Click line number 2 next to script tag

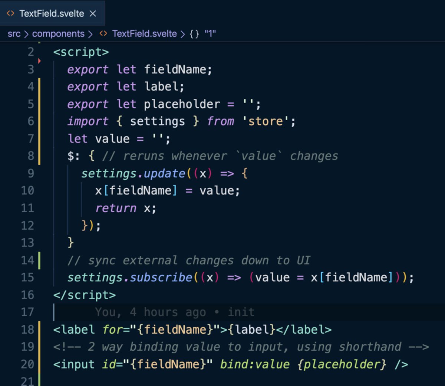pos(31,52)
